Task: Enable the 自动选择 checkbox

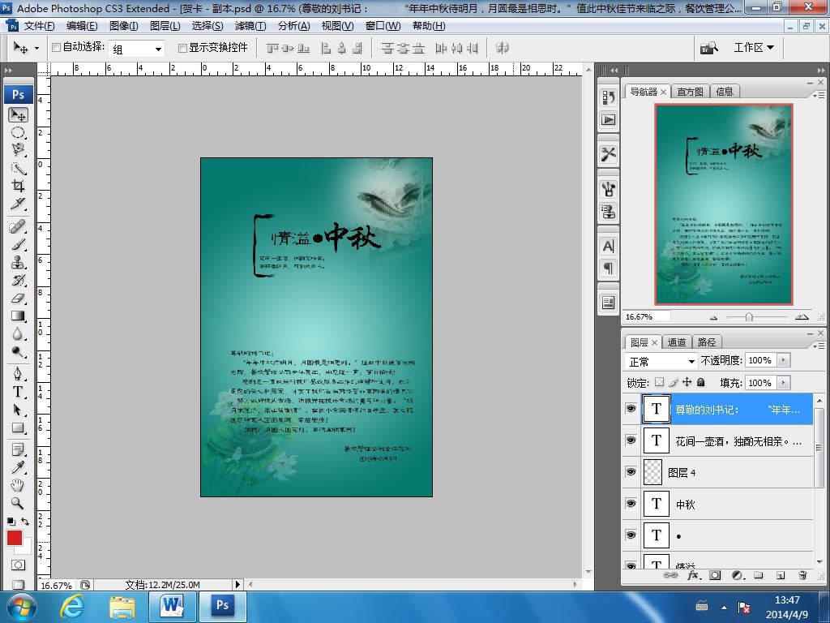Action: (x=56, y=48)
